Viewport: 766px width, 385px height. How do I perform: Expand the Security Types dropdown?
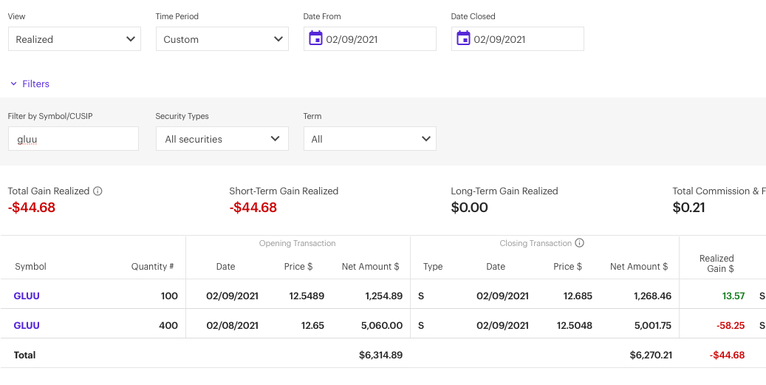(x=222, y=139)
